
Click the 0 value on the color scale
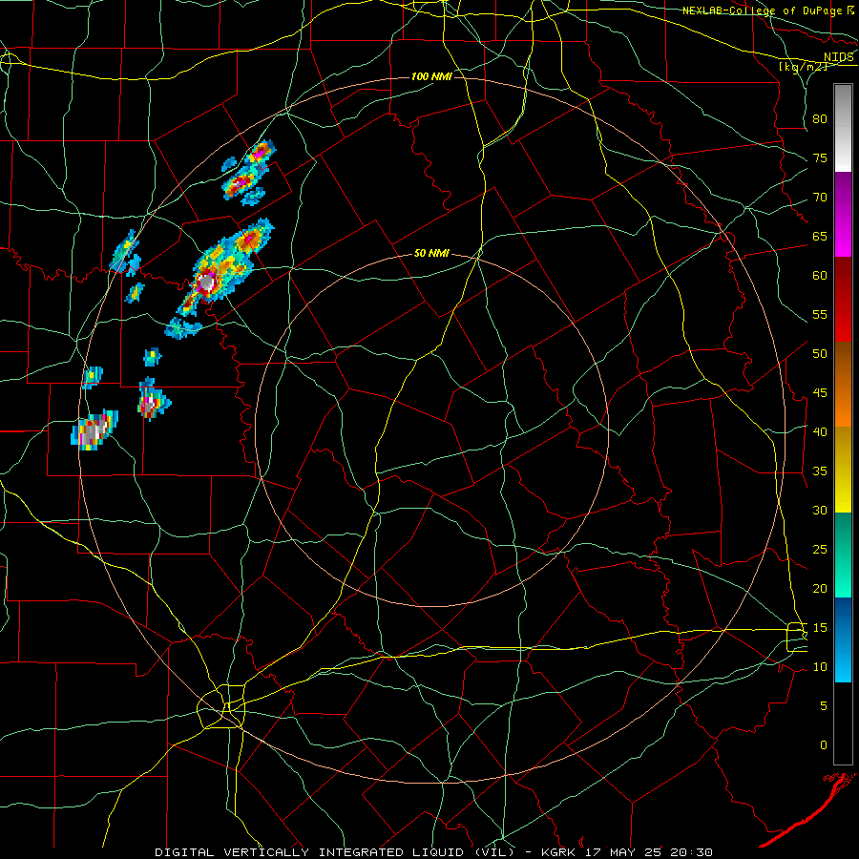pos(824,745)
